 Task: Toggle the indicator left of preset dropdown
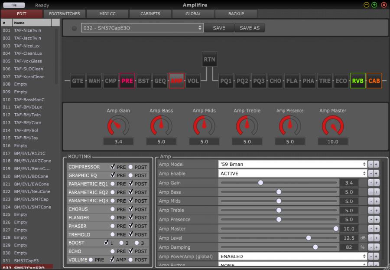click(x=74, y=28)
